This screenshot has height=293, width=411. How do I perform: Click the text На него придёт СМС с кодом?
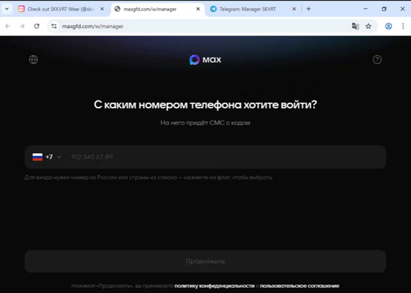[x=205, y=122]
